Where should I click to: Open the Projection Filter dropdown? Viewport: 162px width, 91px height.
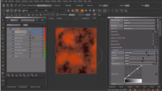[x=140, y=20]
